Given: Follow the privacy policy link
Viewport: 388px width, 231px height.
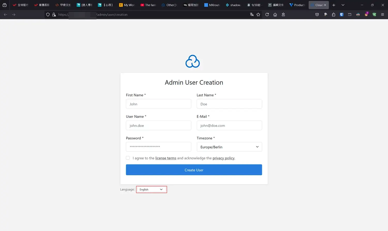Looking at the screenshot, I should tap(223, 158).
